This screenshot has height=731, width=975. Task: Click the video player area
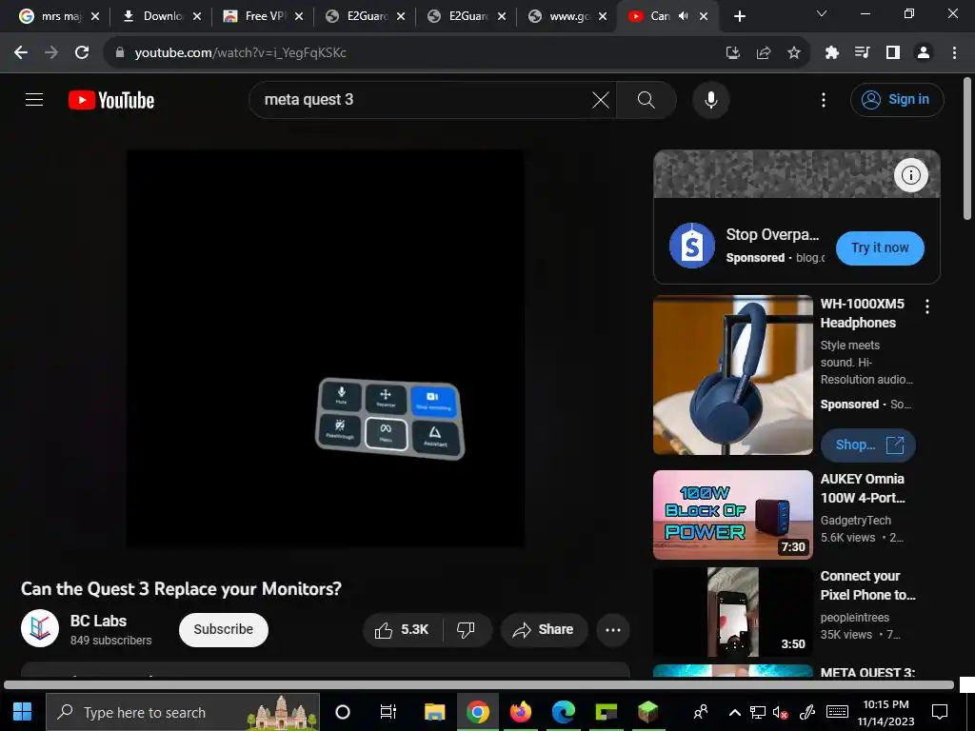coord(325,348)
